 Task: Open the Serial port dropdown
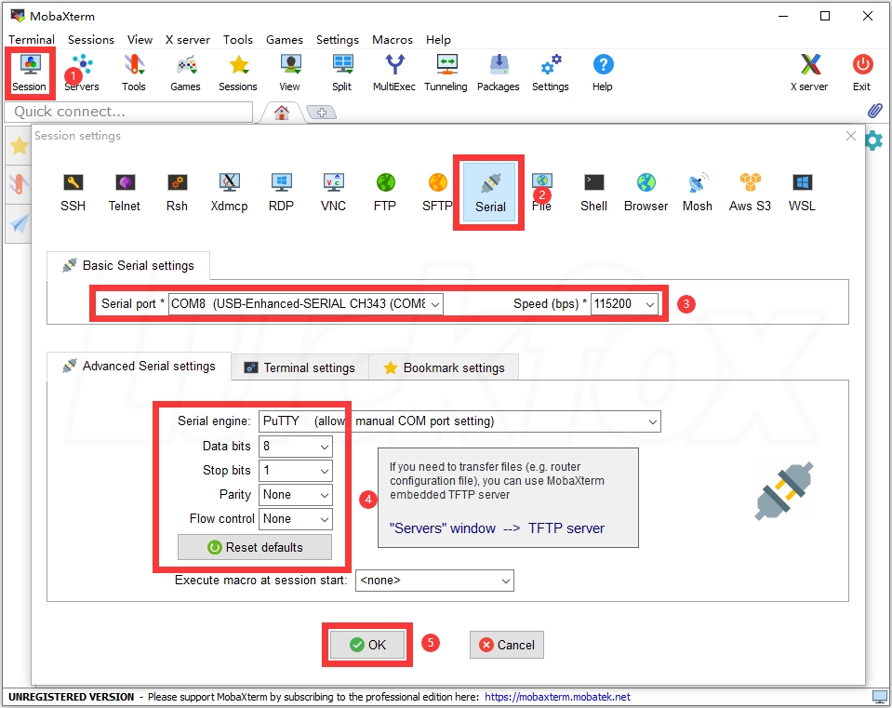click(x=435, y=303)
